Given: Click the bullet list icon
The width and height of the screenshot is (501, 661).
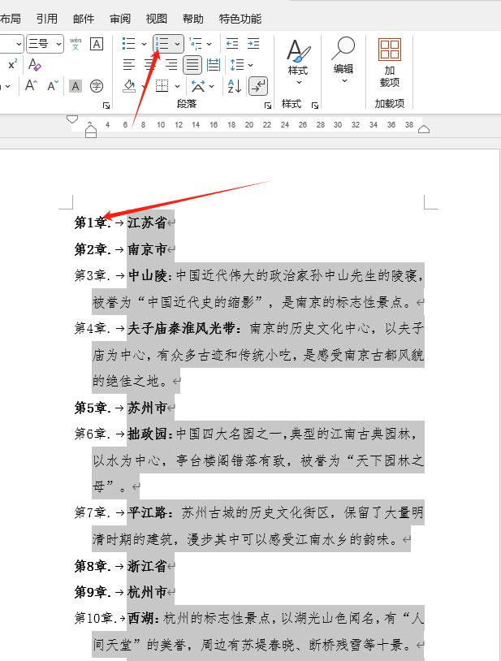Looking at the screenshot, I should pyautogui.click(x=129, y=44).
